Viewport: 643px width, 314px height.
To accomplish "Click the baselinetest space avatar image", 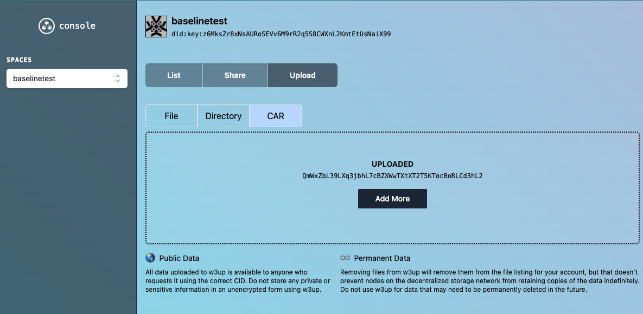I will point(156,27).
